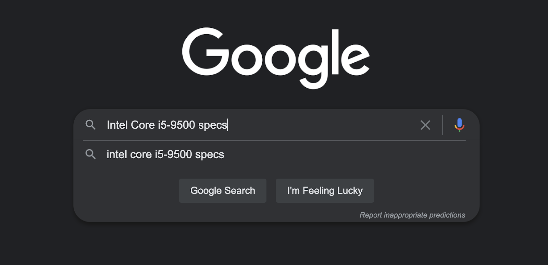Start voice search with microphone icon

(x=459, y=125)
